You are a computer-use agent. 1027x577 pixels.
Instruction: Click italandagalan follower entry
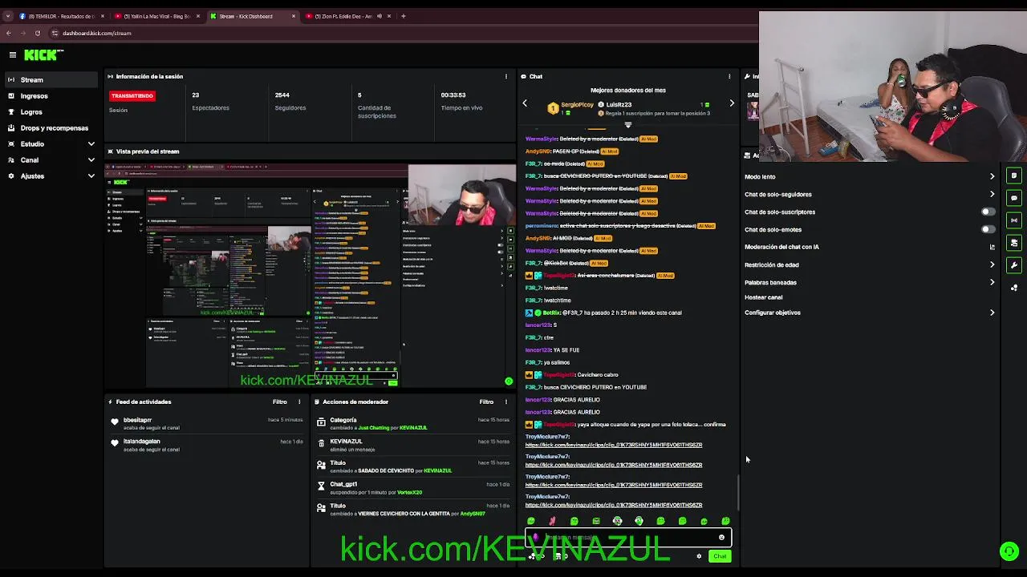pyautogui.click(x=206, y=445)
